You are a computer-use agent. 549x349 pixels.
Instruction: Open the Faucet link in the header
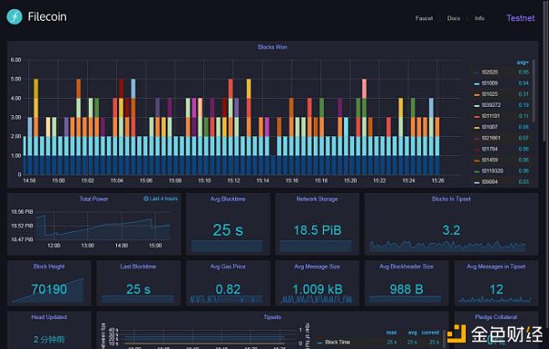click(424, 18)
